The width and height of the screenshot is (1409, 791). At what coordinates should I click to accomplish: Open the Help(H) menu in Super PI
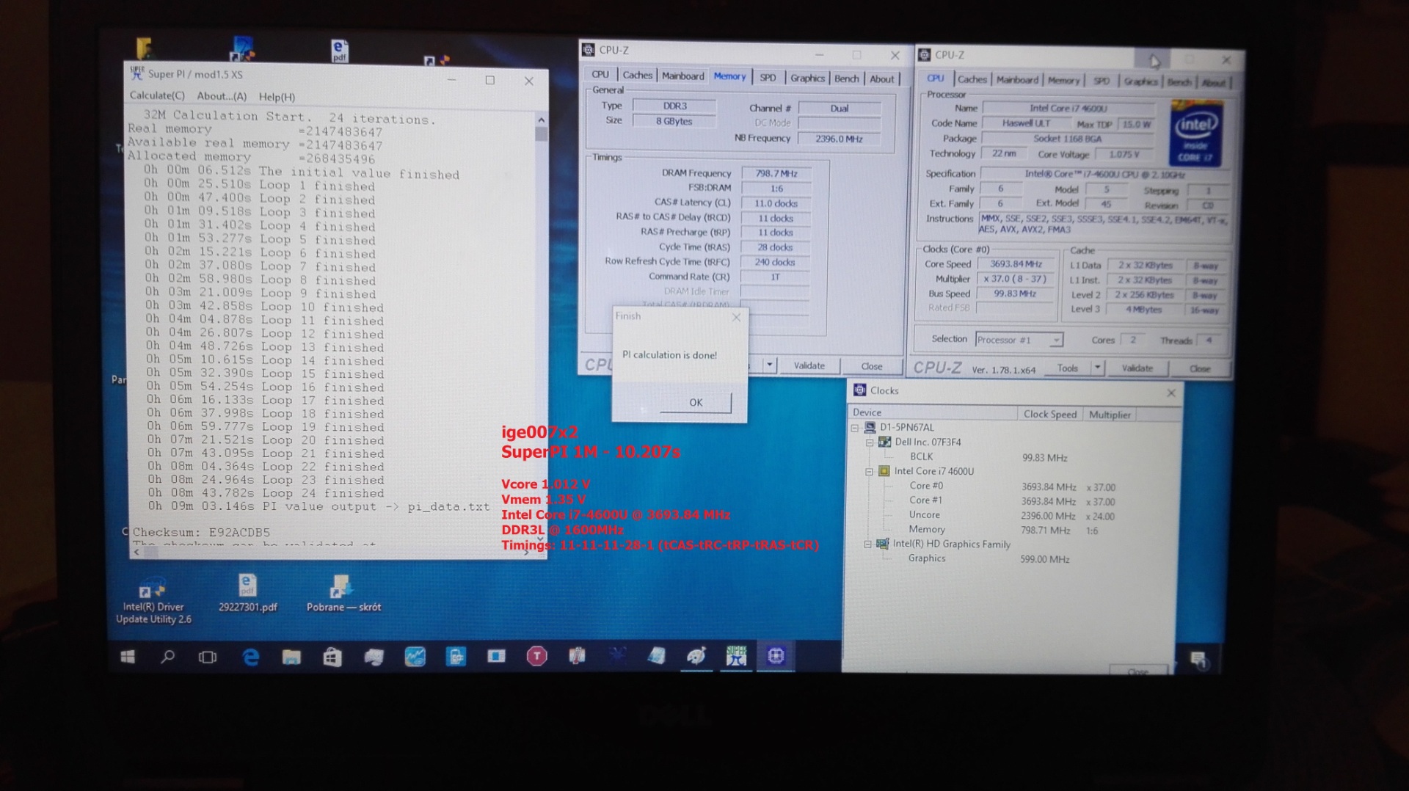(x=277, y=97)
